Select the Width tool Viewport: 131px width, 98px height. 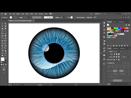[2, 41]
